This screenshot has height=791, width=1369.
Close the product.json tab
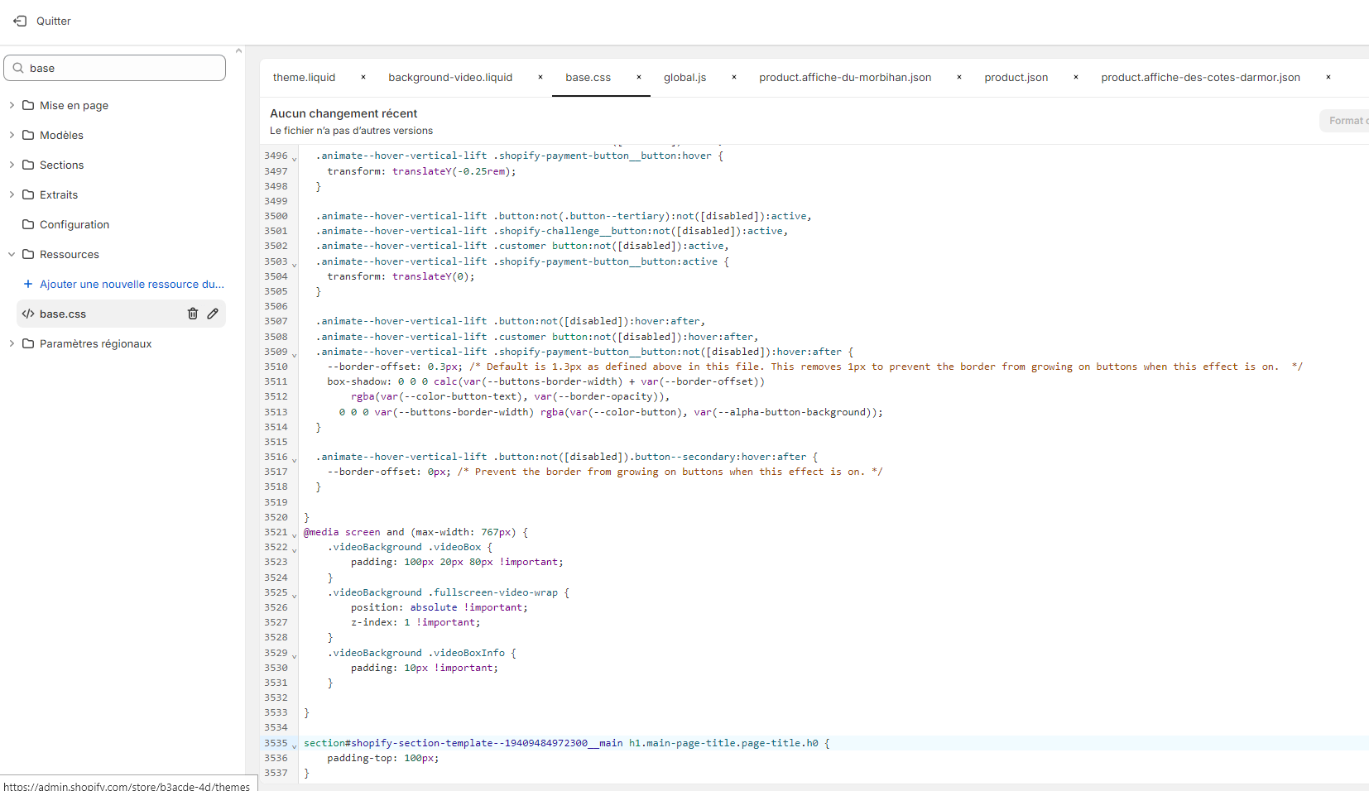1076,77
